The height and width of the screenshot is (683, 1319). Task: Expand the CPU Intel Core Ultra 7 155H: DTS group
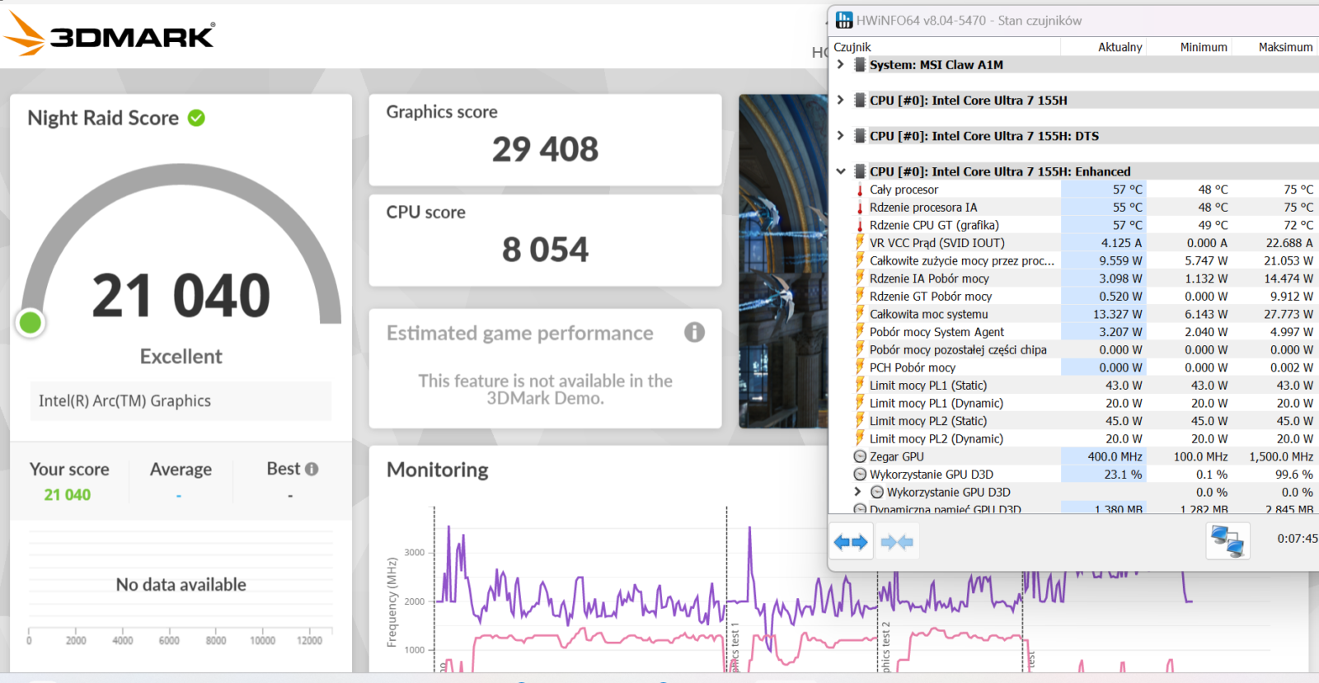click(840, 136)
